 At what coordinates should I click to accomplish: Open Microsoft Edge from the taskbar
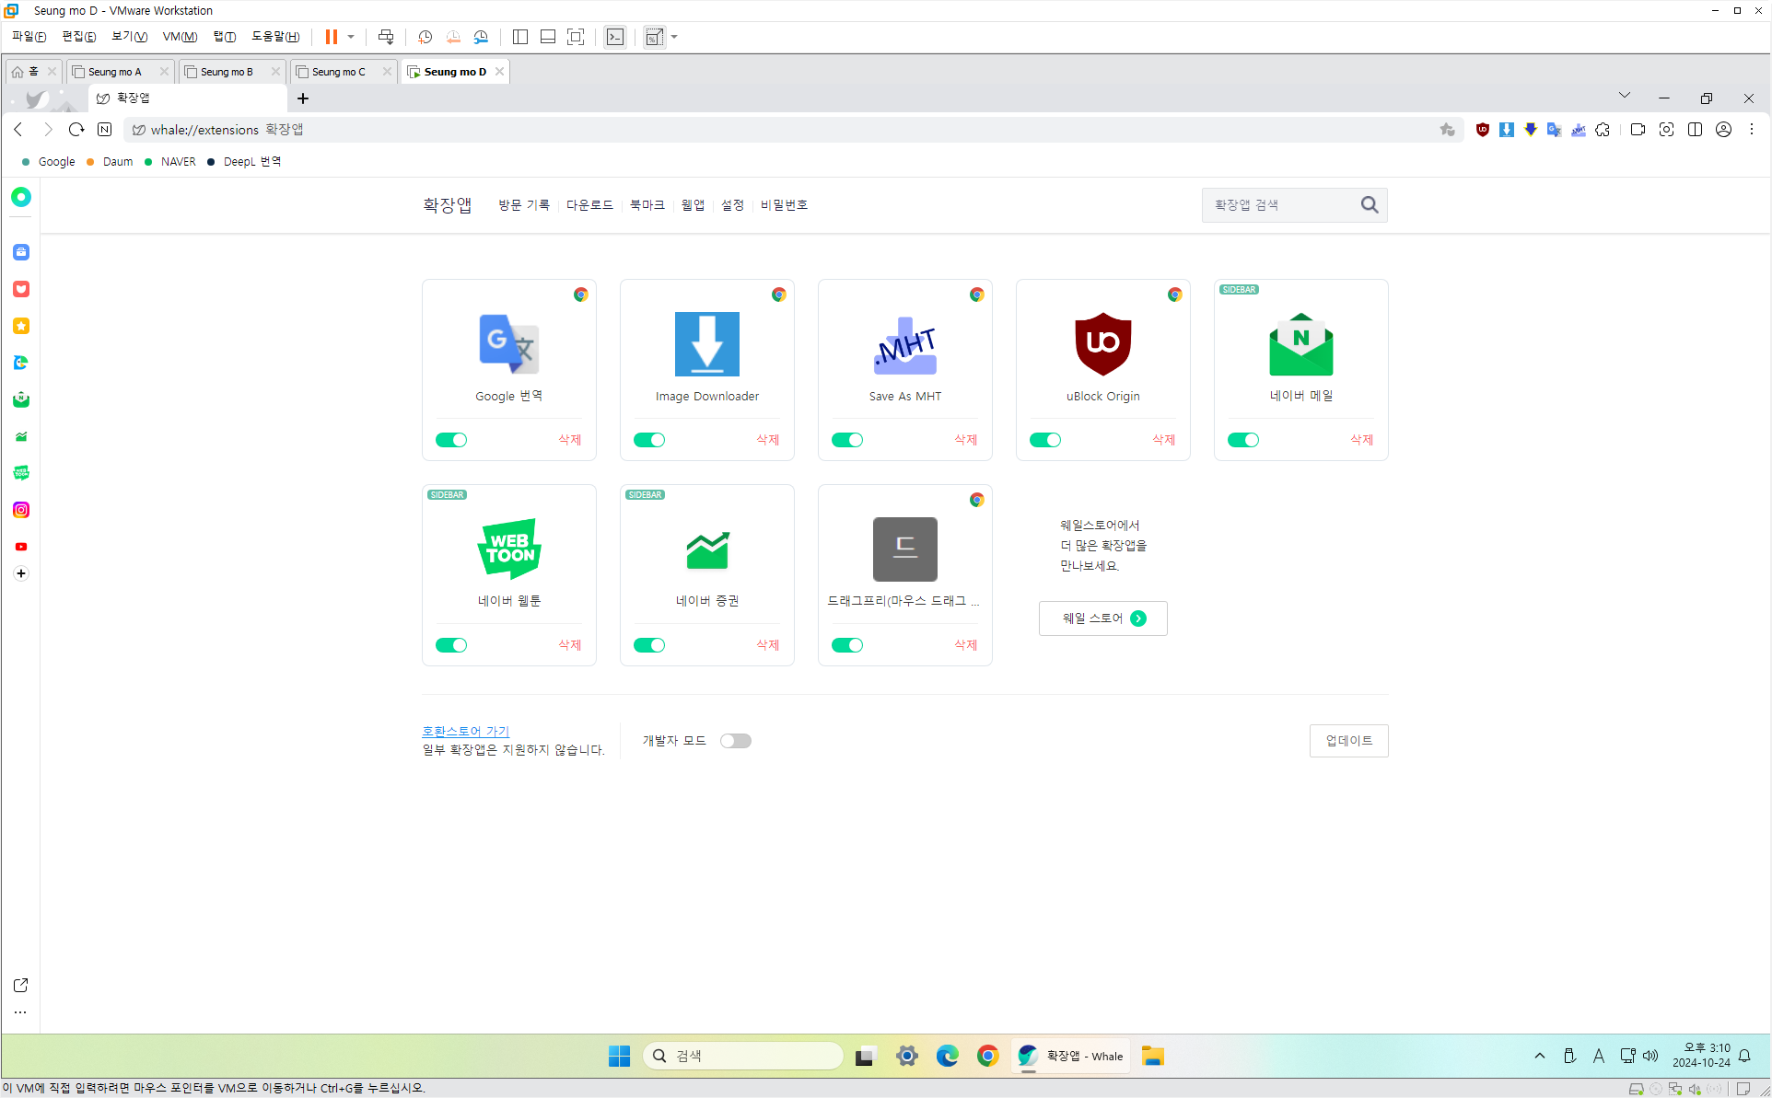[947, 1056]
